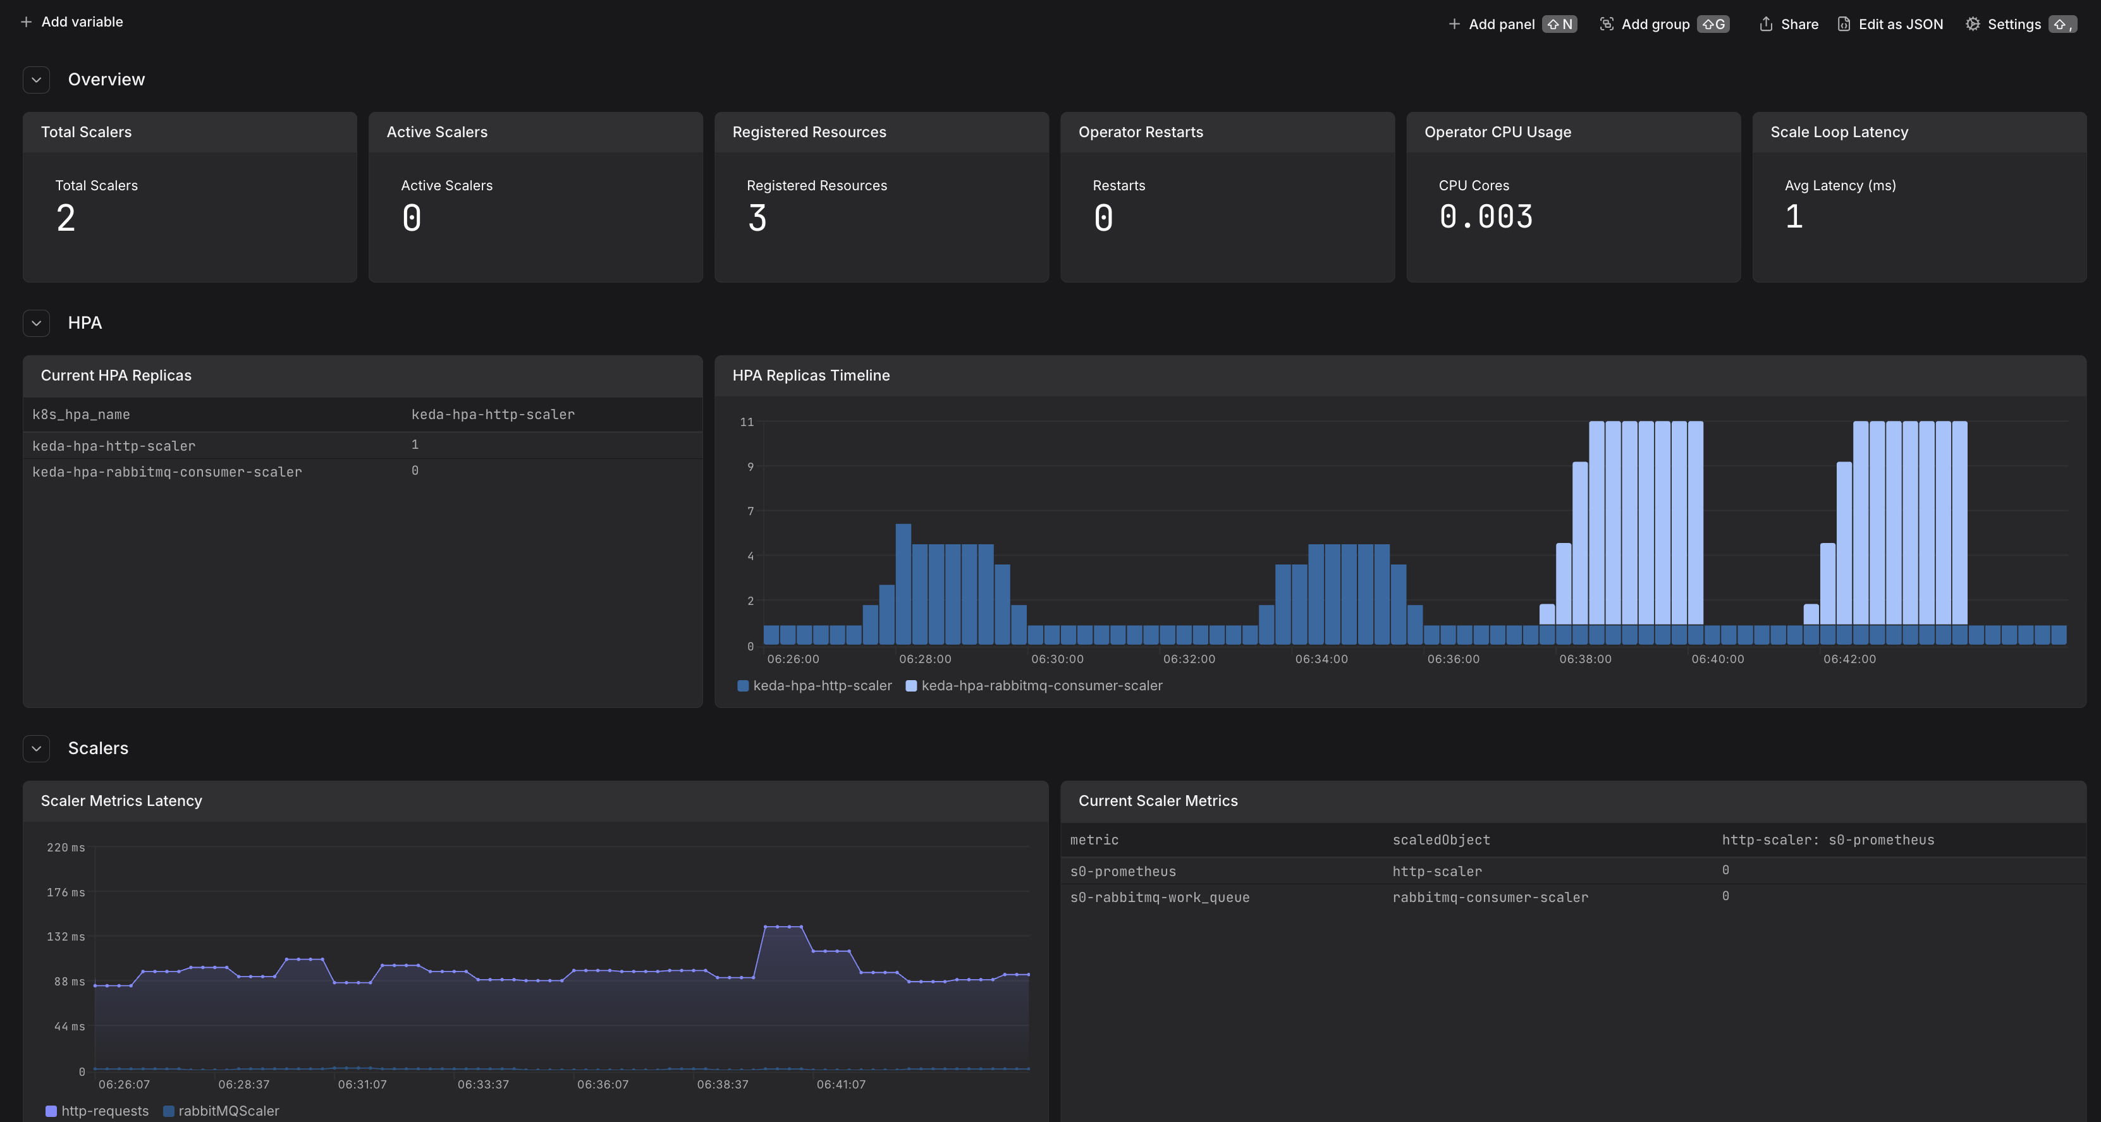Select the s0-rabbitmq-work_queue table row
The height and width of the screenshot is (1122, 2101).
1159,897
